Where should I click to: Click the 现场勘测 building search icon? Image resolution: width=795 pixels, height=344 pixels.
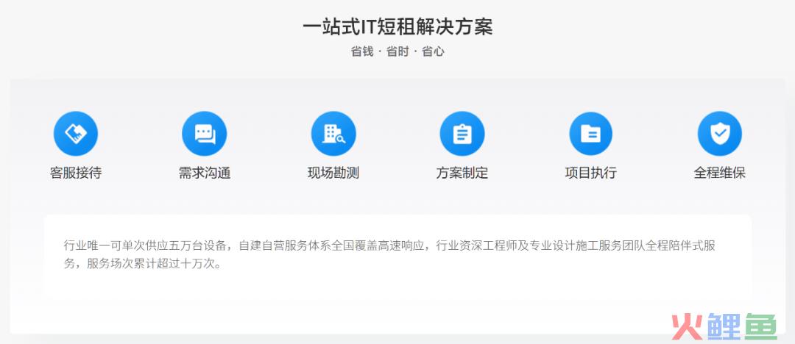pos(333,134)
